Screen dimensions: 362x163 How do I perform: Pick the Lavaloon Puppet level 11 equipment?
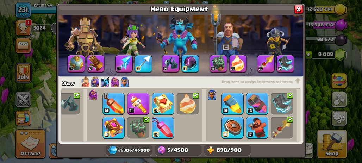[x=138, y=104]
